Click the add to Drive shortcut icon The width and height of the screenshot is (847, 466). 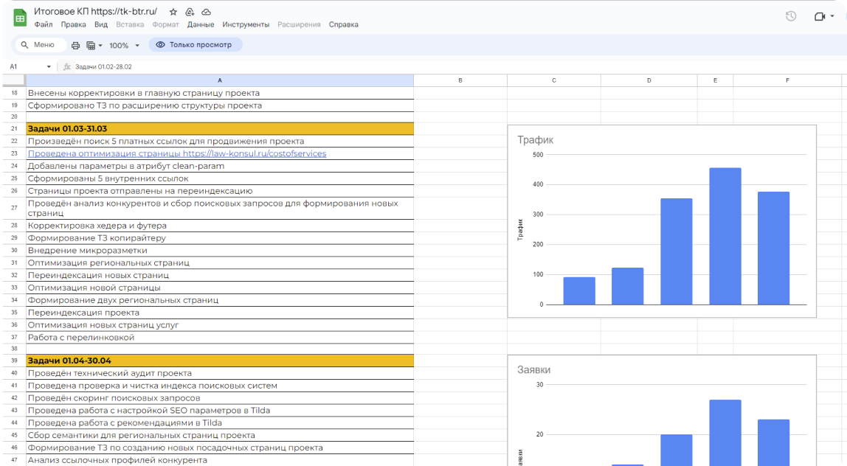(190, 13)
